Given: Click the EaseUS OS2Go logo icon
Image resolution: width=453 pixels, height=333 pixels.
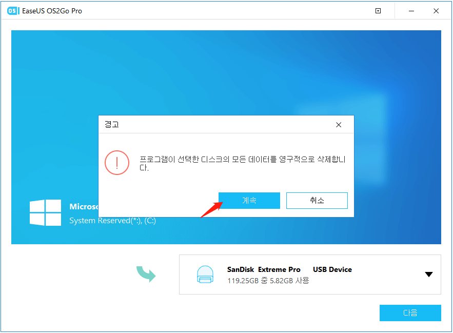Looking at the screenshot, I should (x=13, y=11).
